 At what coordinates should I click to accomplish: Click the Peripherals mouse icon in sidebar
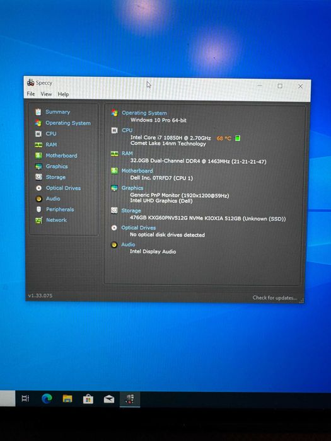(x=39, y=209)
